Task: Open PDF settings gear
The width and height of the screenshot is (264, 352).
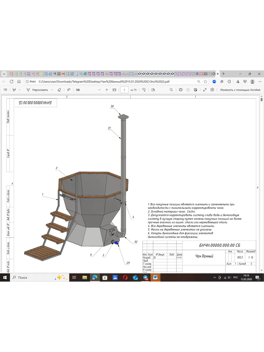Action: [x=212, y=90]
